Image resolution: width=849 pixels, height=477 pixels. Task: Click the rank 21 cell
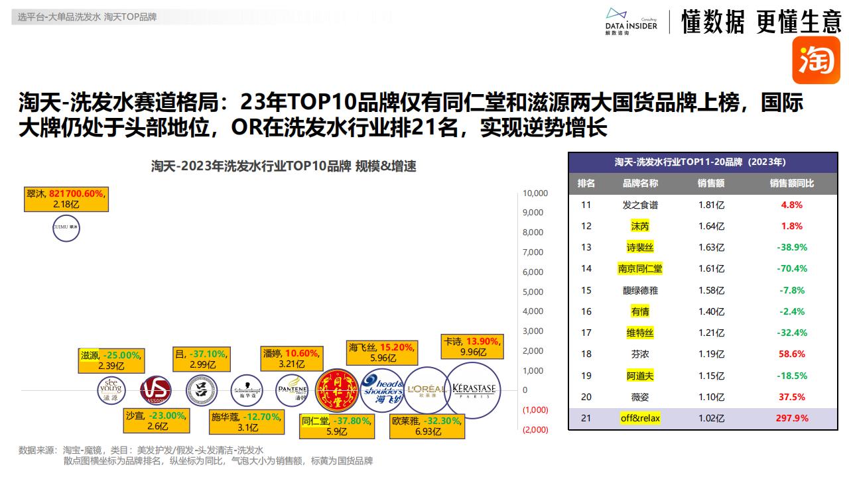pos(586,418)
